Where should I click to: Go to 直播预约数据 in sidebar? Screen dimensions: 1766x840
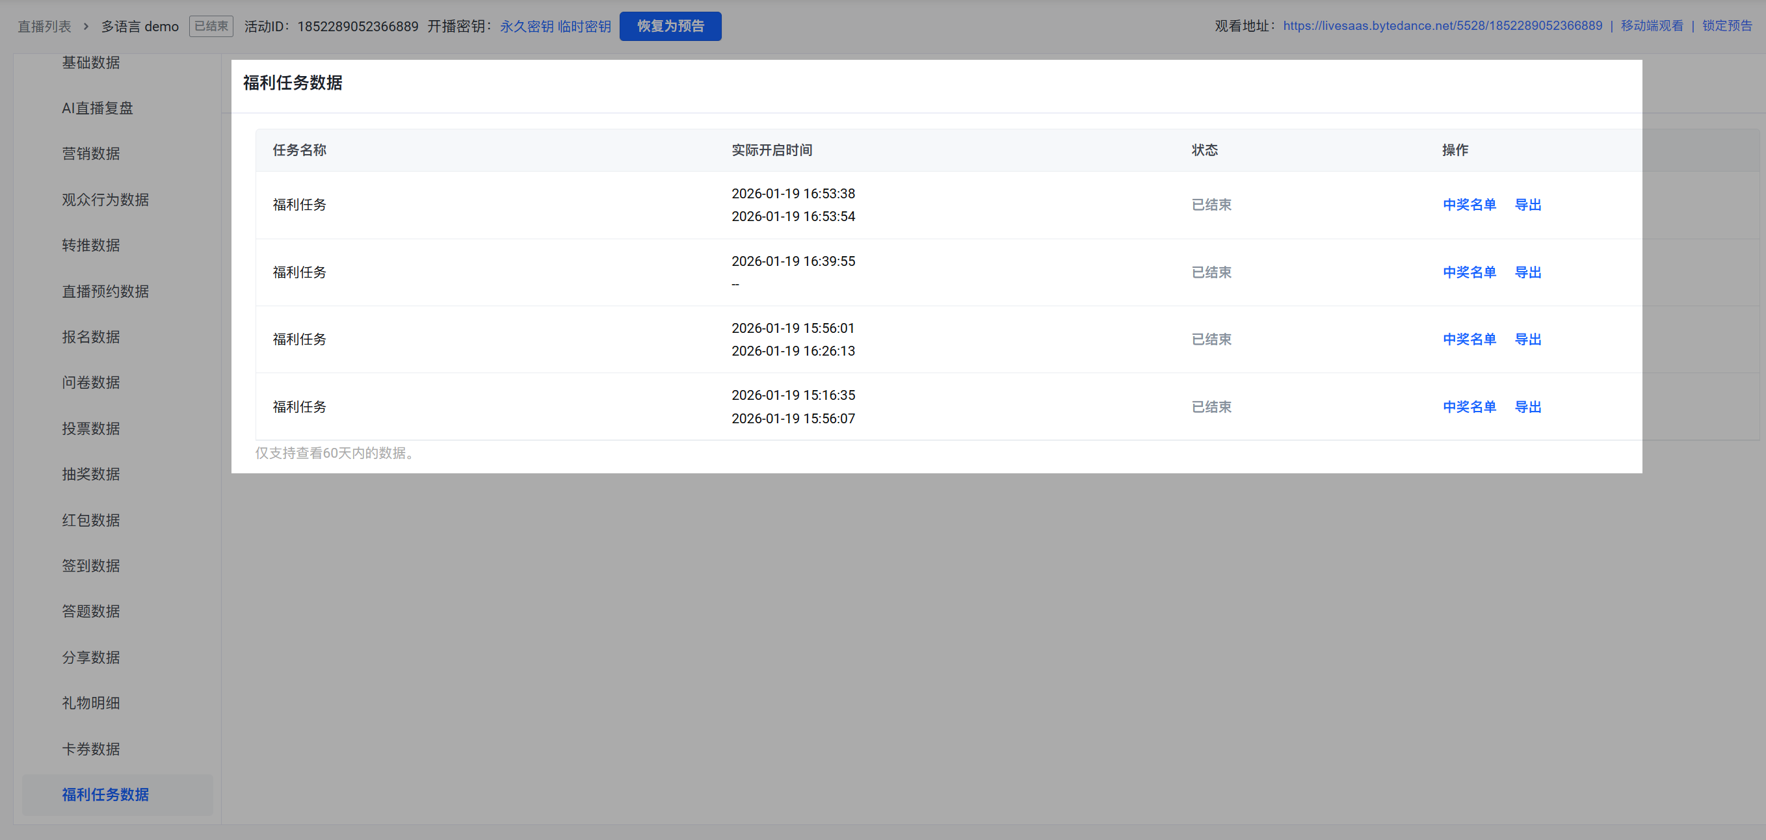pos(105,291)
